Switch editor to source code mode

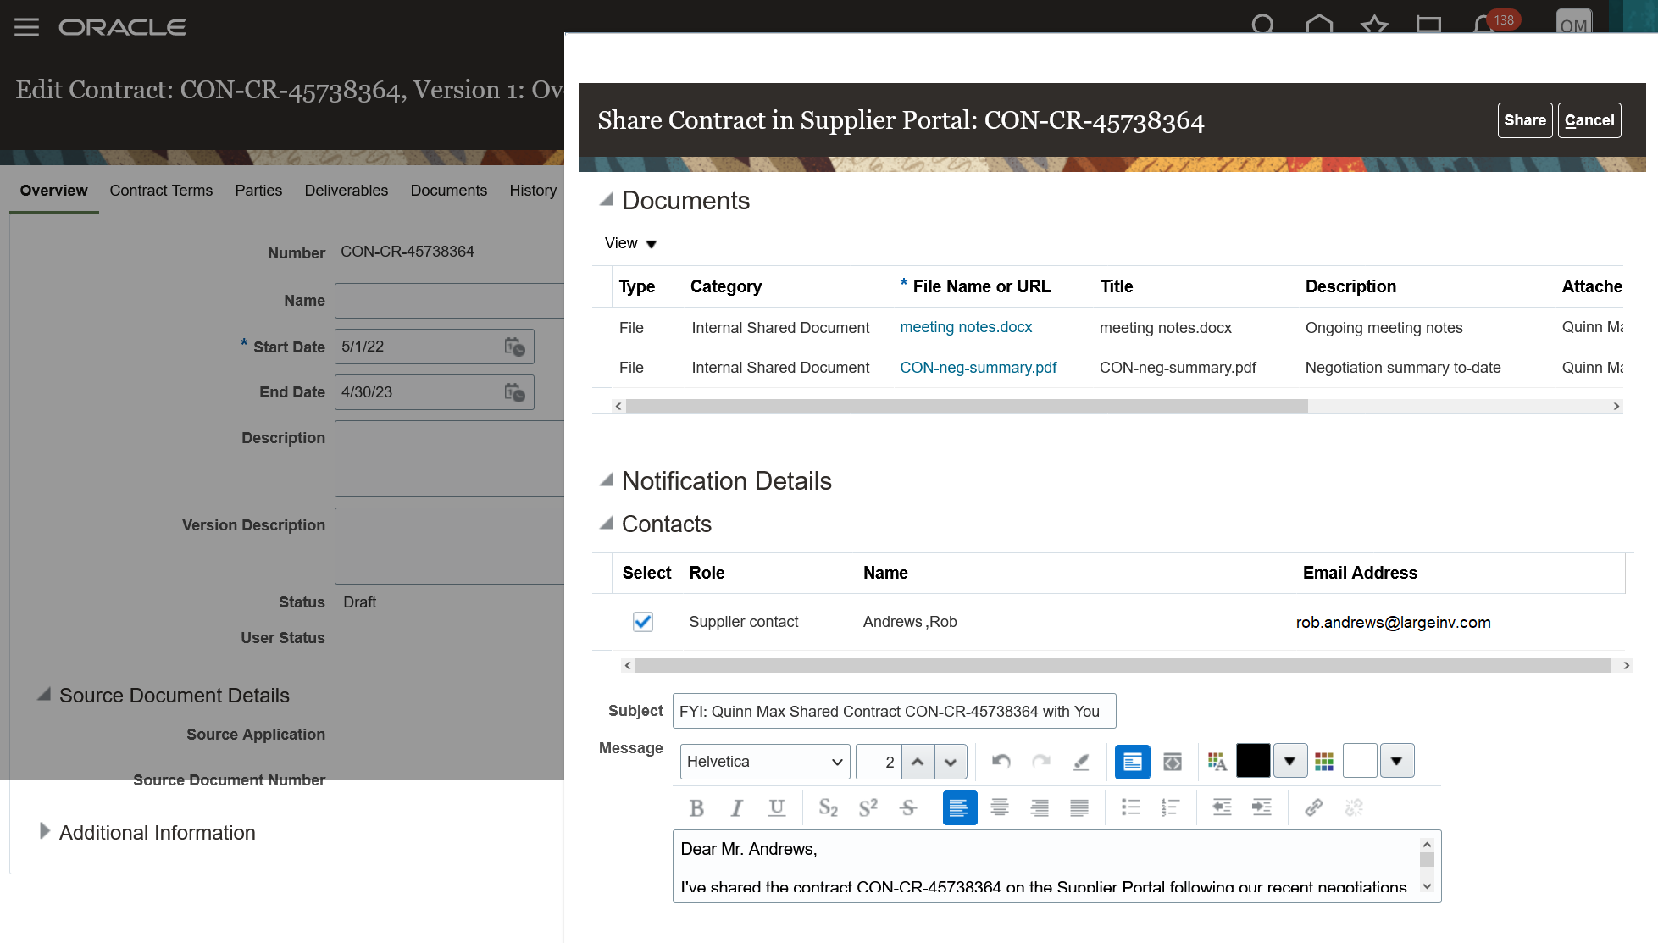1173,762
